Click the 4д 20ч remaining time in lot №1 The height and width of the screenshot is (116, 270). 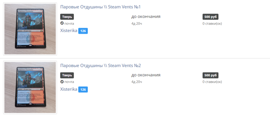(x=137, y=24)
